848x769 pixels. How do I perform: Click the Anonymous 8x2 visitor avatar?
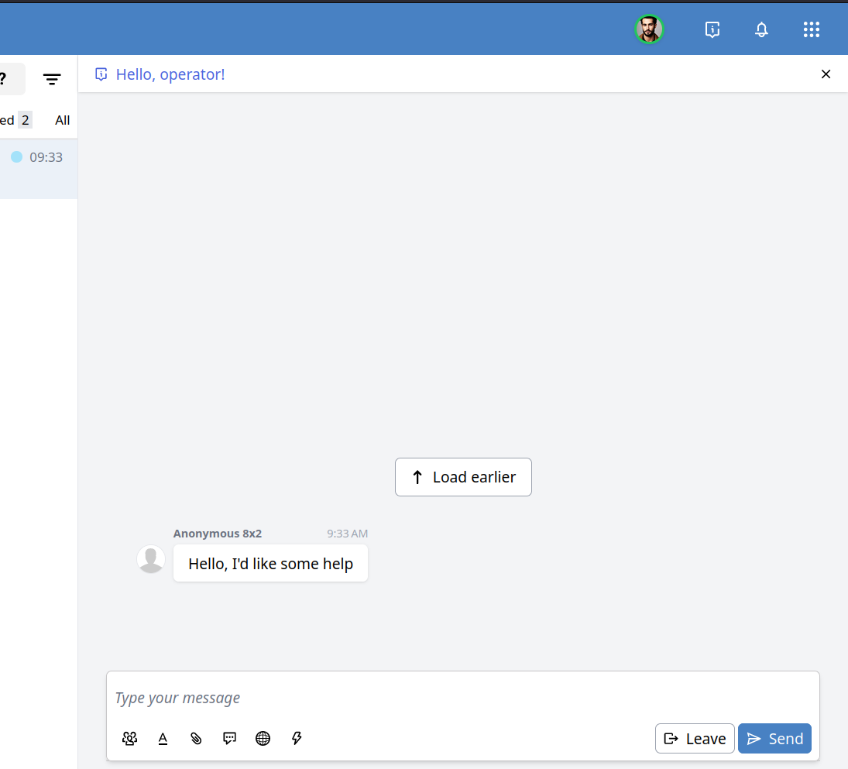pyautogui.click(x=151, y=559)
